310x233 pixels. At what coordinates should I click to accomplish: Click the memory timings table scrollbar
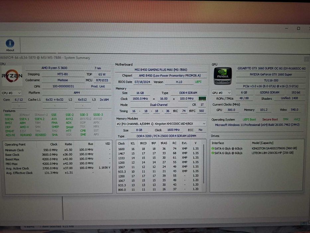click(x=204, y=164)
